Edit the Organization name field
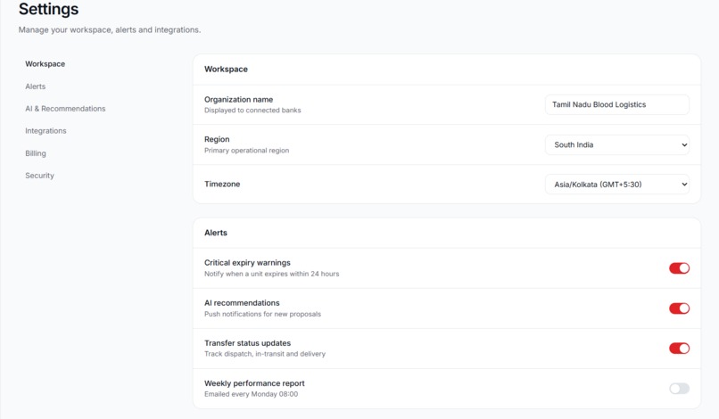 click(616, 104)
